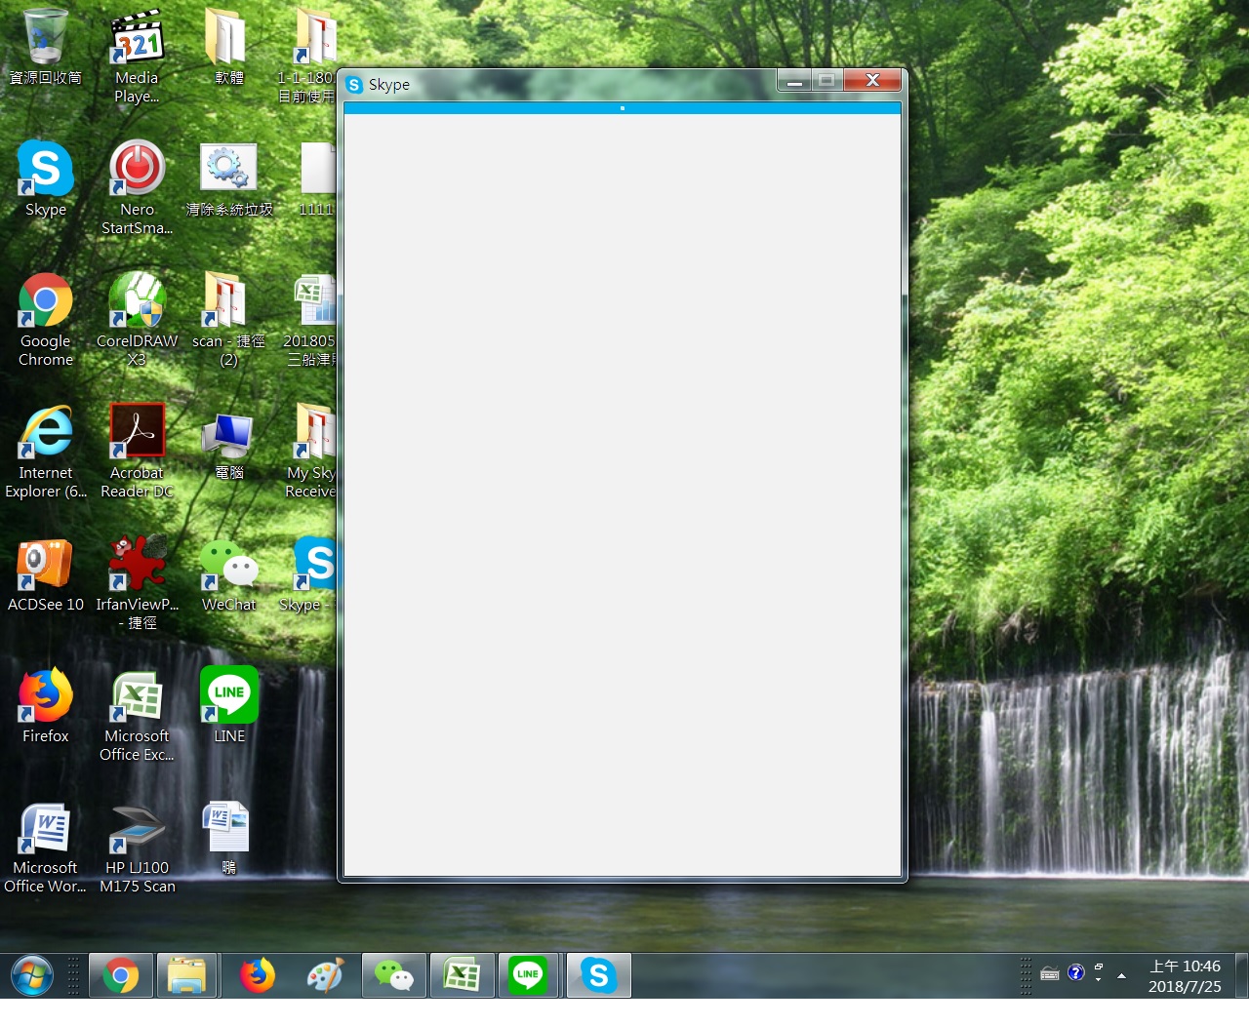
Task: Open language bar options dropdown arrow
Action: (1099, 978)
